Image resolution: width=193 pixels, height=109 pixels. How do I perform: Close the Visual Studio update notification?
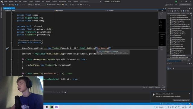tap(190, 93)
